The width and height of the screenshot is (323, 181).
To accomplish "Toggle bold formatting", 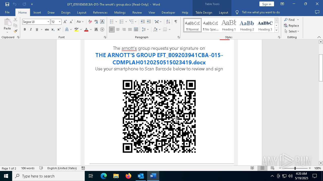I will click(x=25, y=30).
